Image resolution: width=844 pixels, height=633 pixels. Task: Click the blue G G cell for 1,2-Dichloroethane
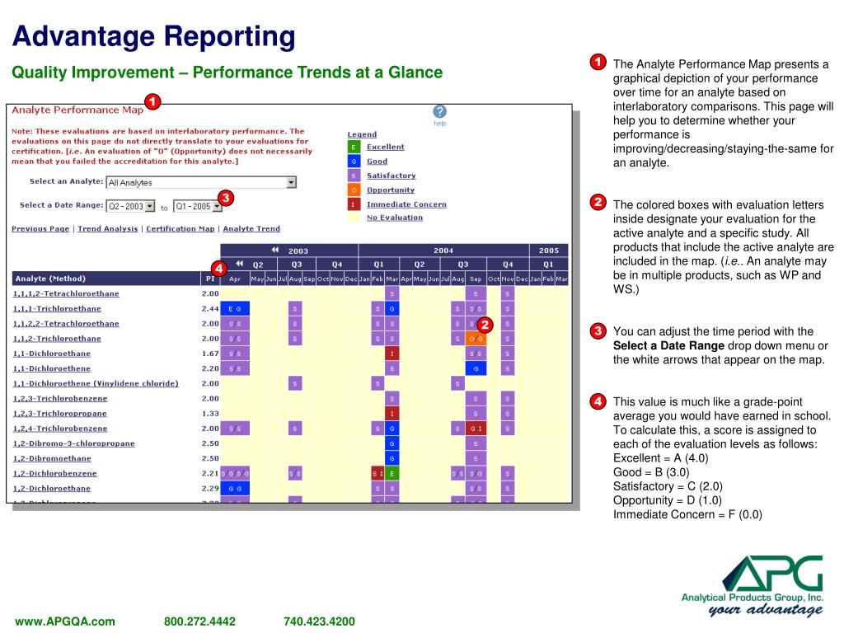(235, 489)
